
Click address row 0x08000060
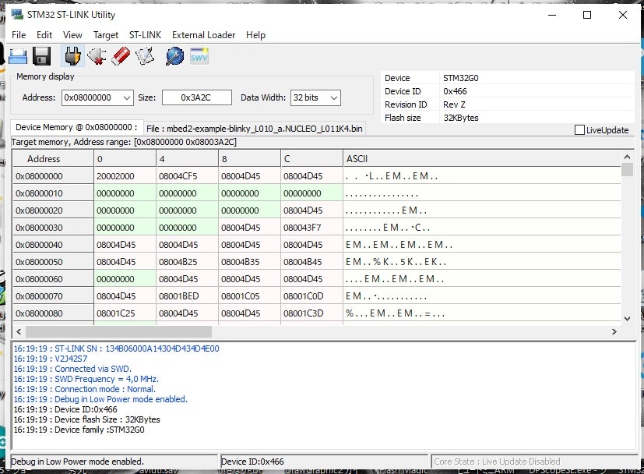53,279
